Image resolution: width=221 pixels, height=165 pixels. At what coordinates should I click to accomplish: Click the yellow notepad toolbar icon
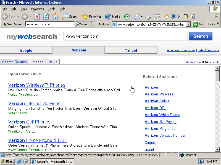[186, 16]
